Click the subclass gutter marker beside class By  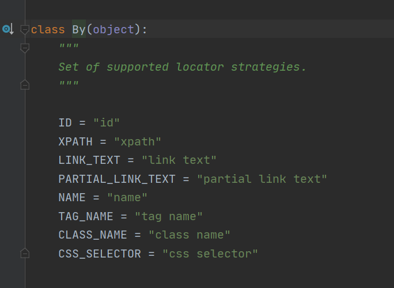[7, 29]
